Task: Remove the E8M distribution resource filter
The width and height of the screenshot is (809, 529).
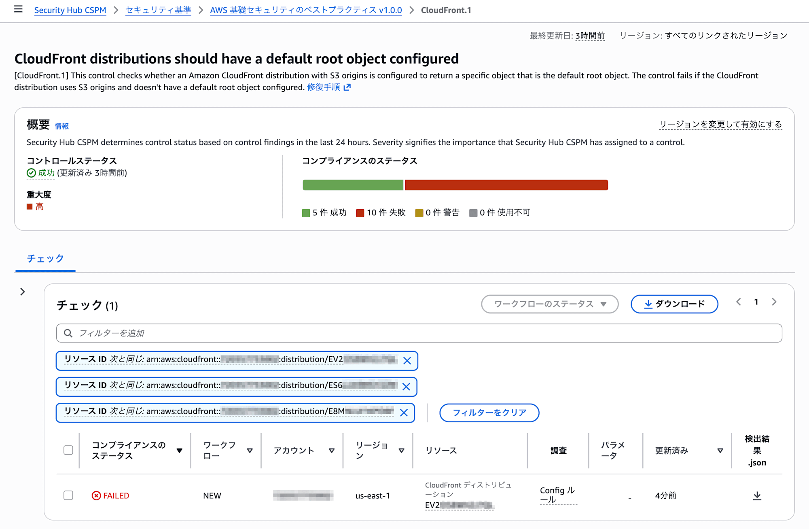Action: [404, 413]
